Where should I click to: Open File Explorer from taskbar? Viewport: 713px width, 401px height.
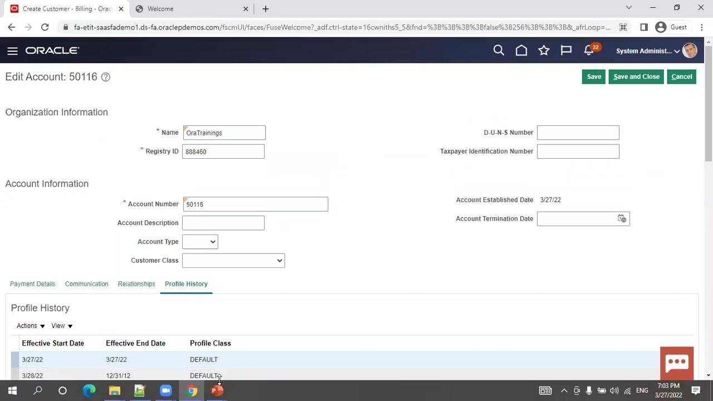(x=115, y=390)
